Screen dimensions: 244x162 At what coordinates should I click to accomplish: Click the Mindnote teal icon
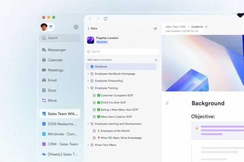44,134
